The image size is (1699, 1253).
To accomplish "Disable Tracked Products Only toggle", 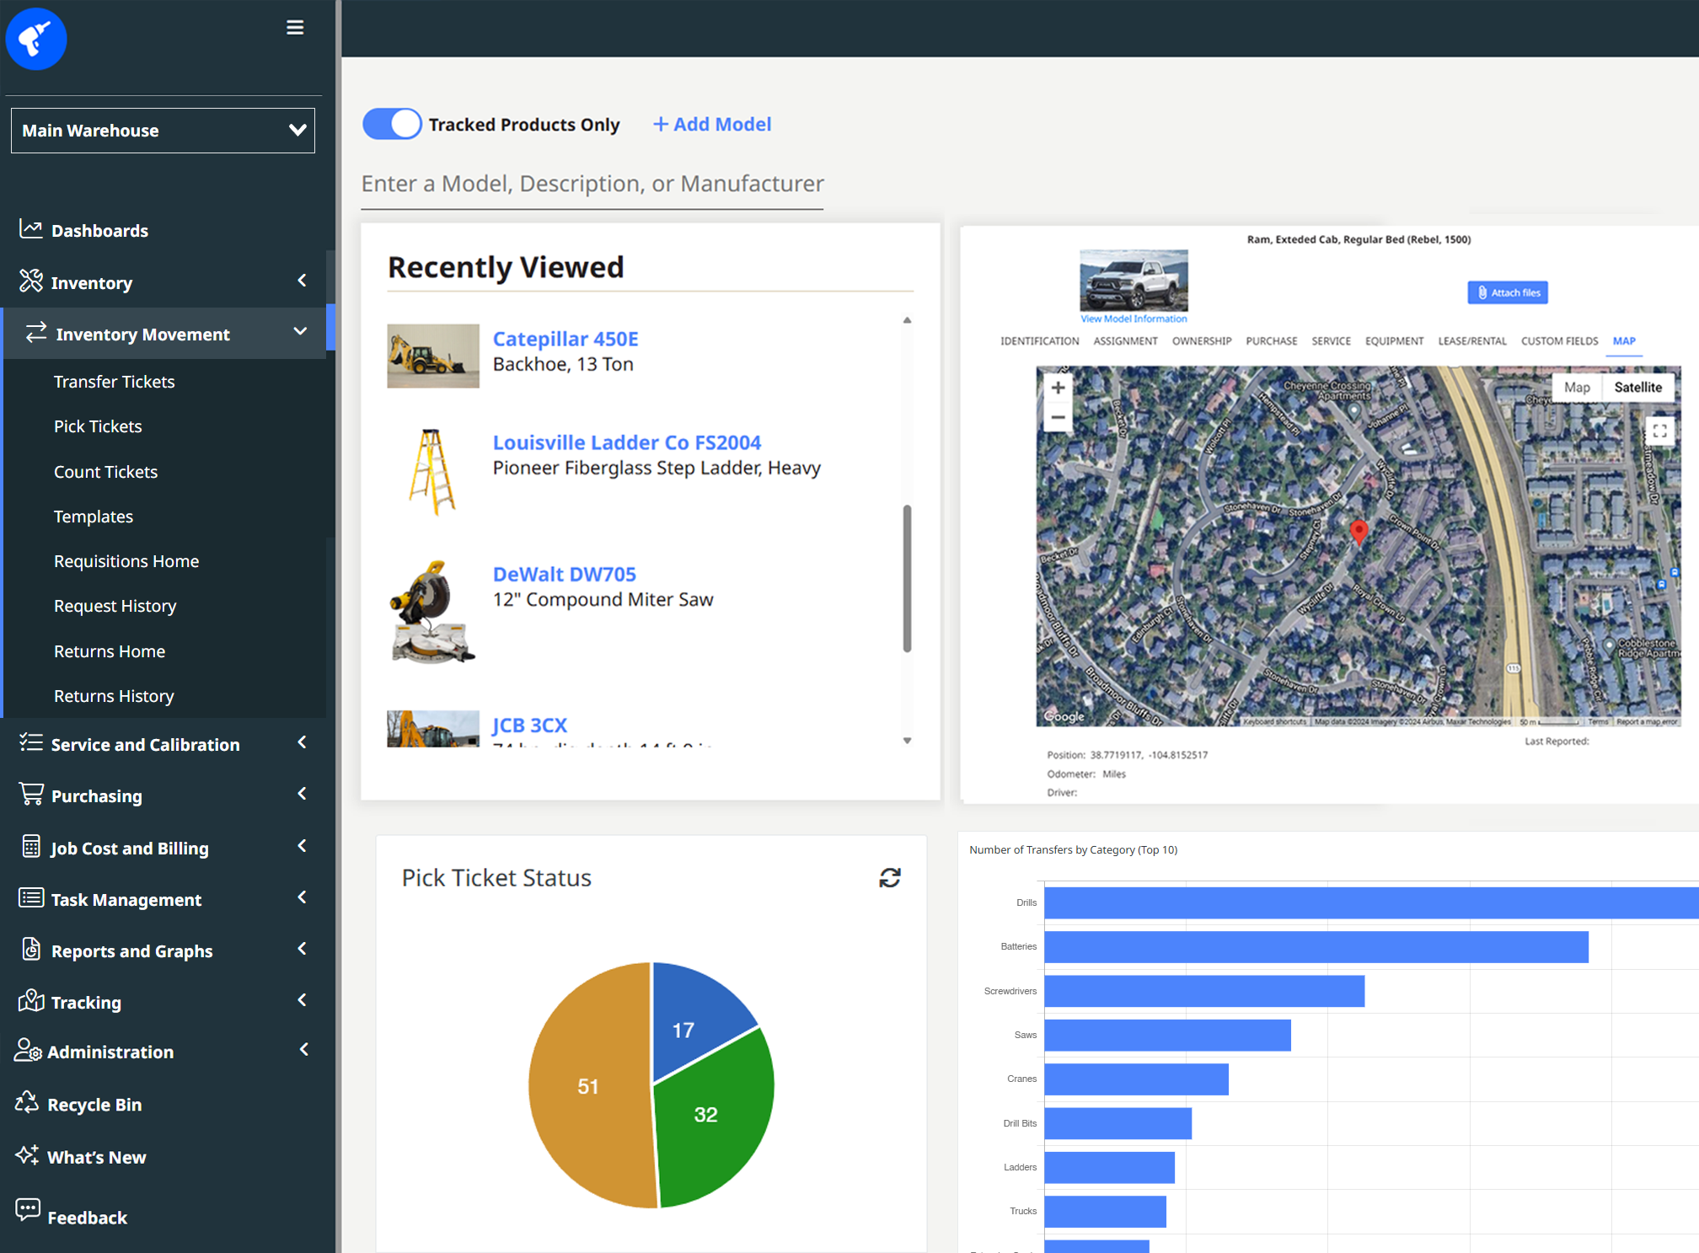I will [x=392, y=125].
